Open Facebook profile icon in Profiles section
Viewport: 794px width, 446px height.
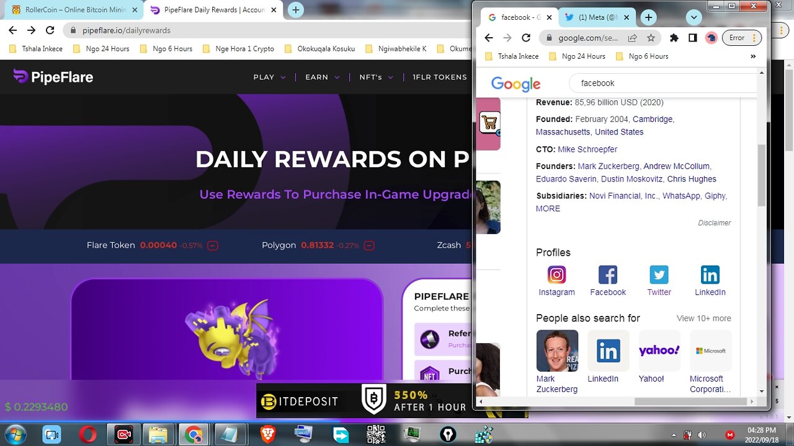tap(607, 274)
